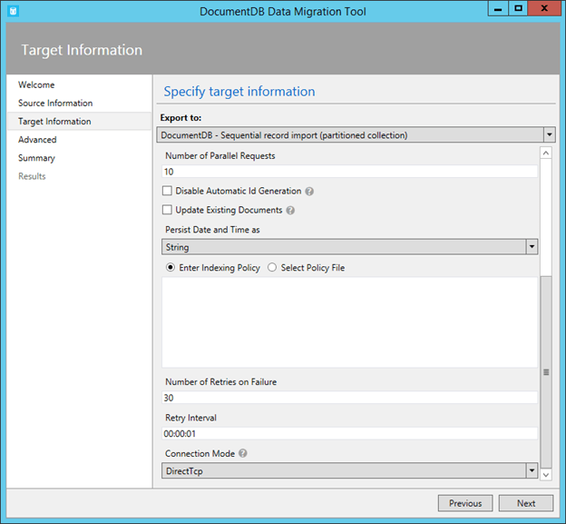Go to the Welcome step
566x524 pixels.
pyautogui.click(x=36, y=85)
